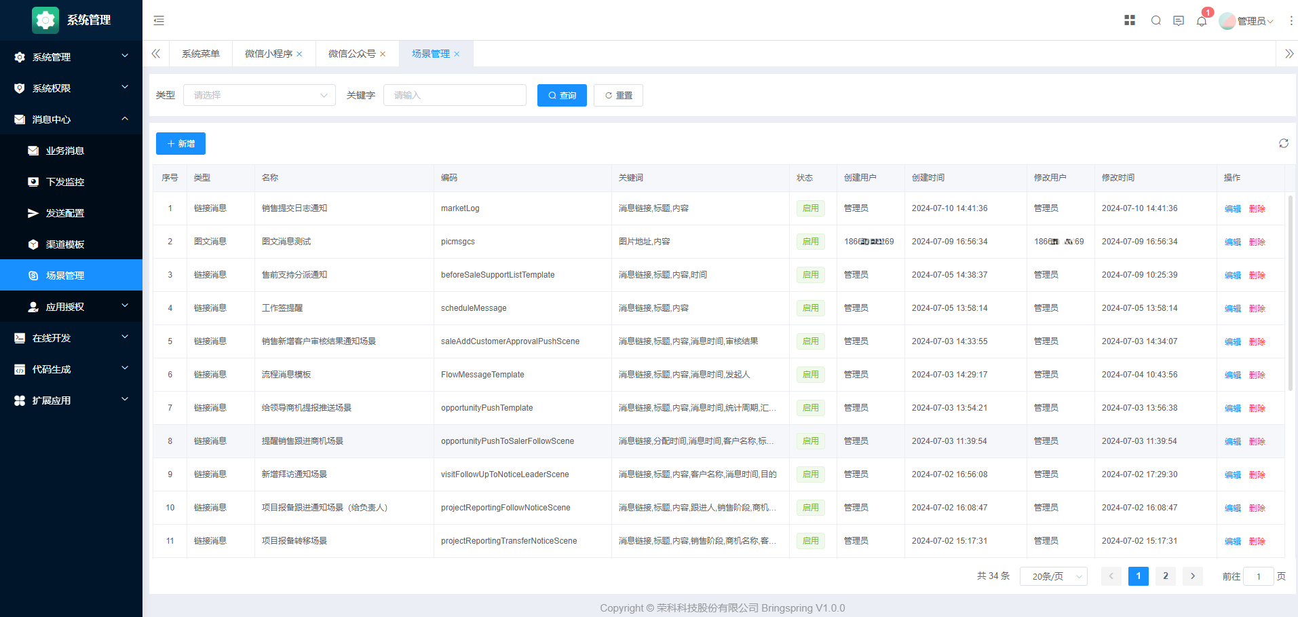This screenshot has height=617, width=1298.
Task: Refresh the table with the reload icon
Action: tap(1283, 143)
